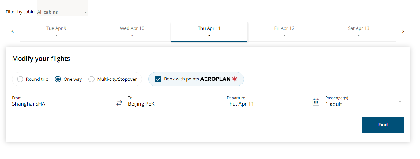Select the Fri Apr 12 date tab
Image resolution: width=420 pixels, height=159 pixels.
pos(284,32)
